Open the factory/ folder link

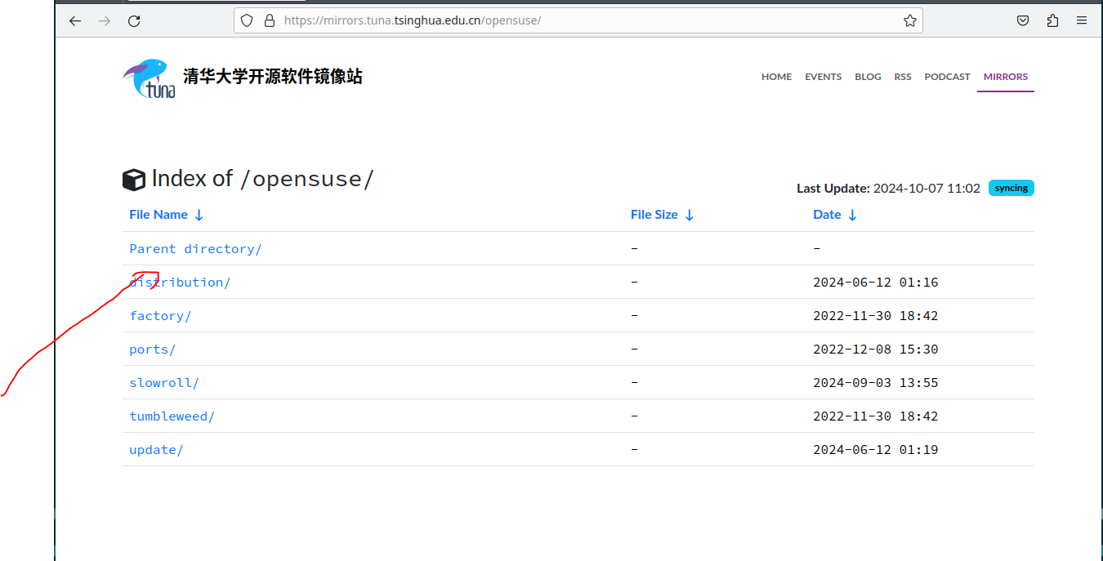[x=160, y=316]
